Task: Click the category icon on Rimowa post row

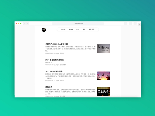Action: pyautogui.click(x=60, y=53)
